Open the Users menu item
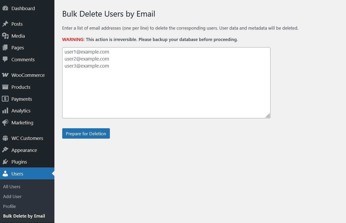 (17, 174)
